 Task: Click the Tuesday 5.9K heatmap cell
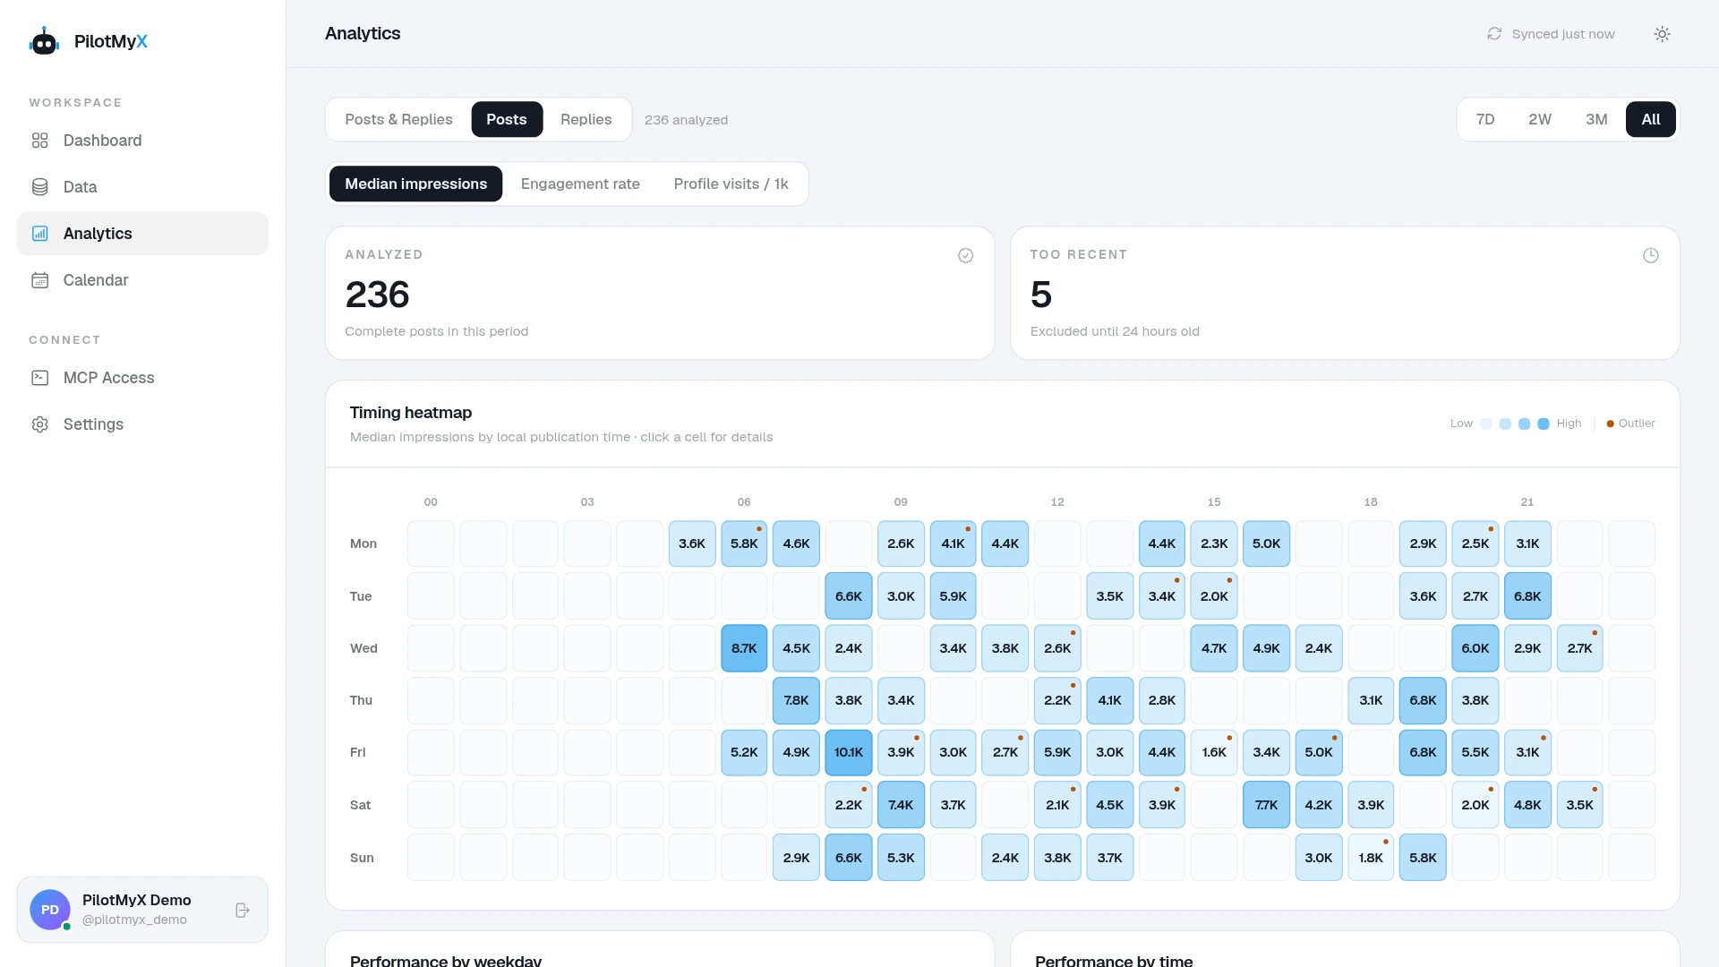954,597
